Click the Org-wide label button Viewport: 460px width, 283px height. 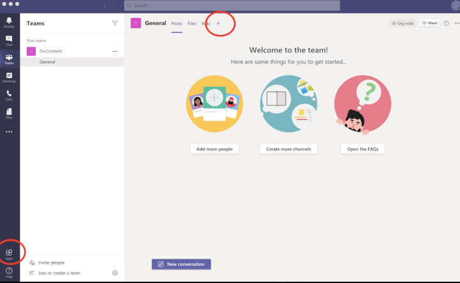pos(402,23)
